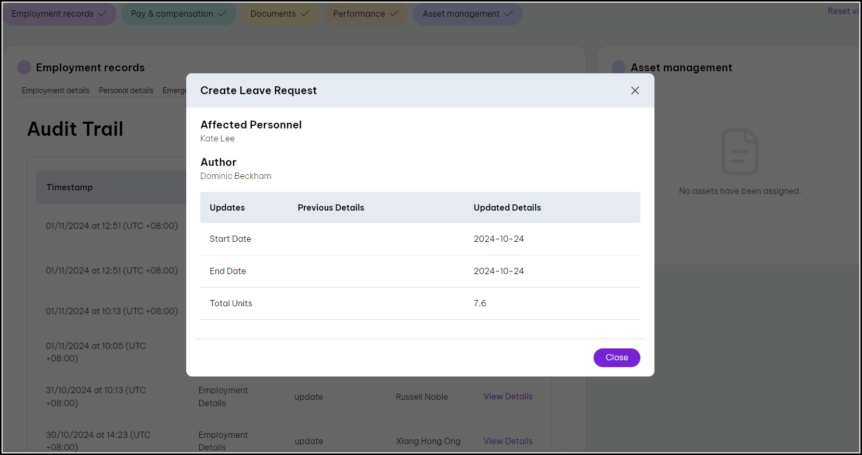Select the Total Units row in dialog

tap(419, 304)
